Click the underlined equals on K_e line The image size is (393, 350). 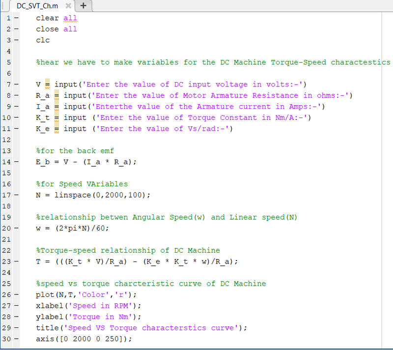tap(56, 129)
